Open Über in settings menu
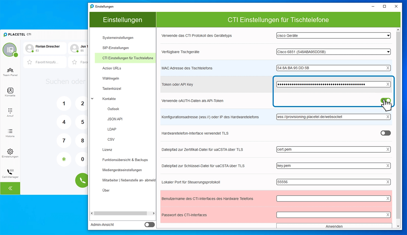The image size is (407, 235). tap(106, 190)
